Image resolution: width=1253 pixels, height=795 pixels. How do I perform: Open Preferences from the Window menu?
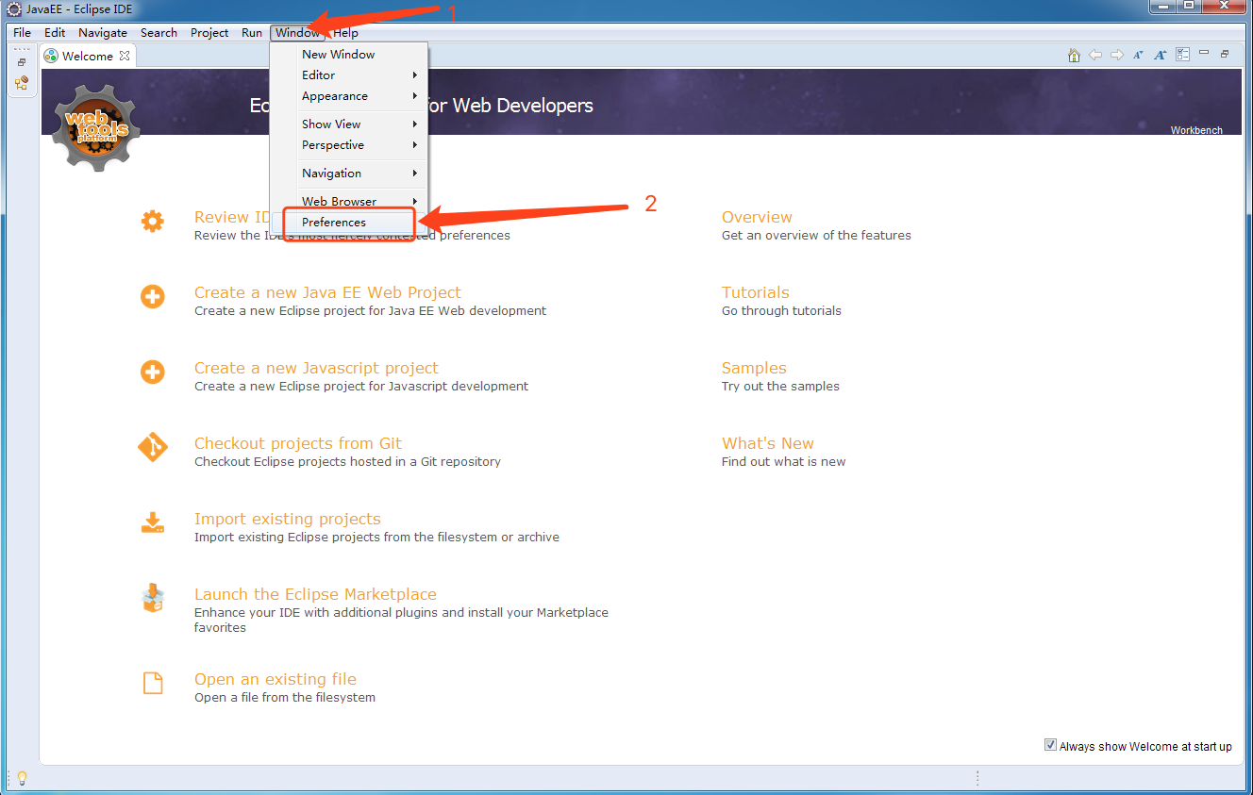pos(350,223)
